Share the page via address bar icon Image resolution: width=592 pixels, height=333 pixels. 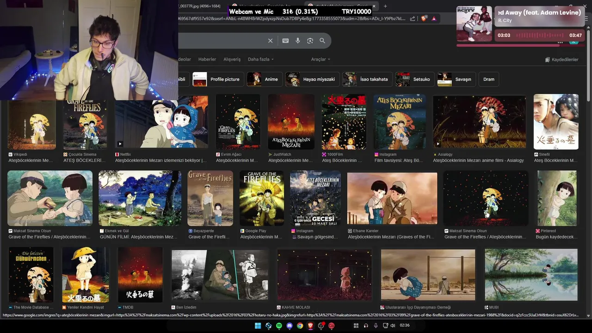point(413,18)
